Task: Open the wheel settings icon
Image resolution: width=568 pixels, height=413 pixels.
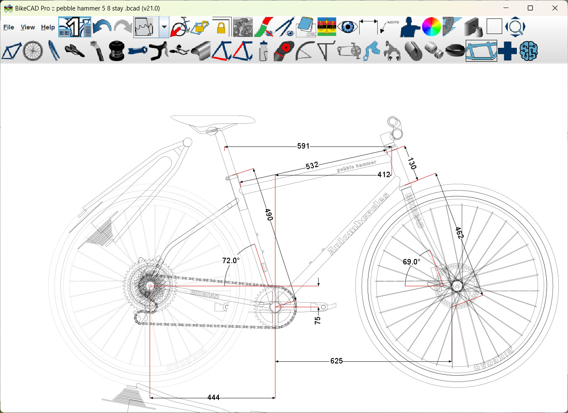Action: point(33,51)
